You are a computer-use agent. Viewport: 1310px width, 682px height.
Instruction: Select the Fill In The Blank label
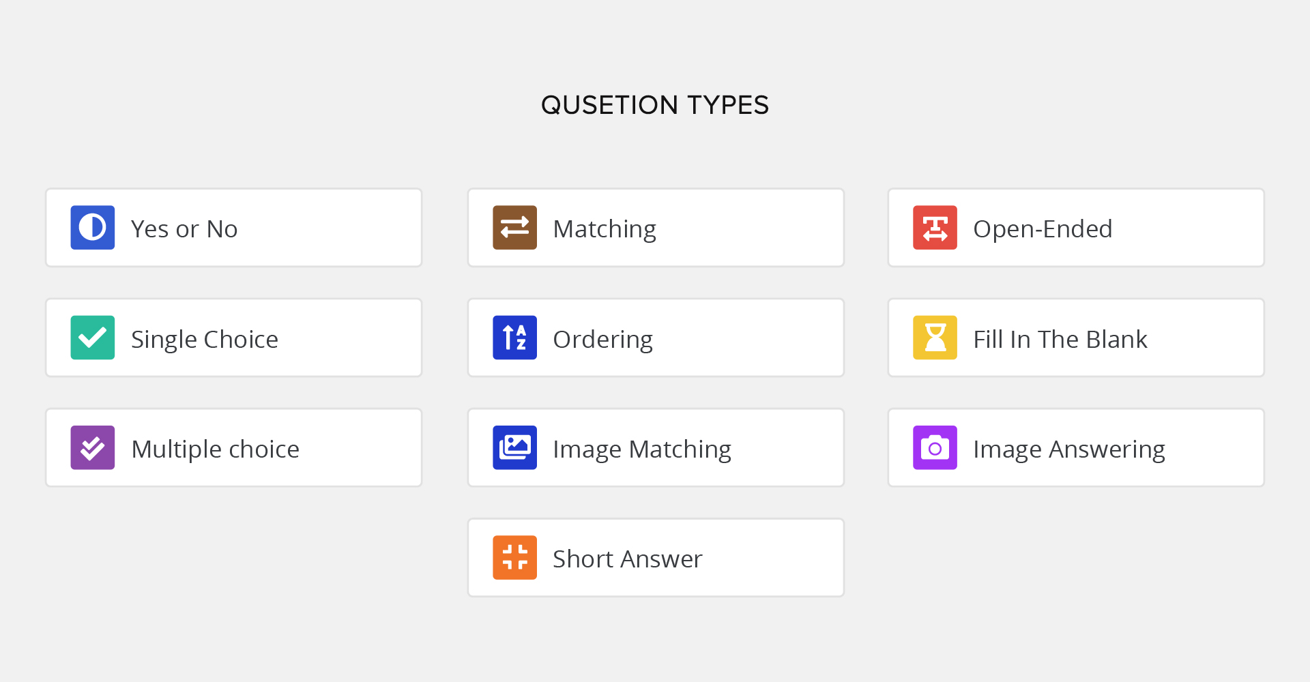(x=1060, y=339)
